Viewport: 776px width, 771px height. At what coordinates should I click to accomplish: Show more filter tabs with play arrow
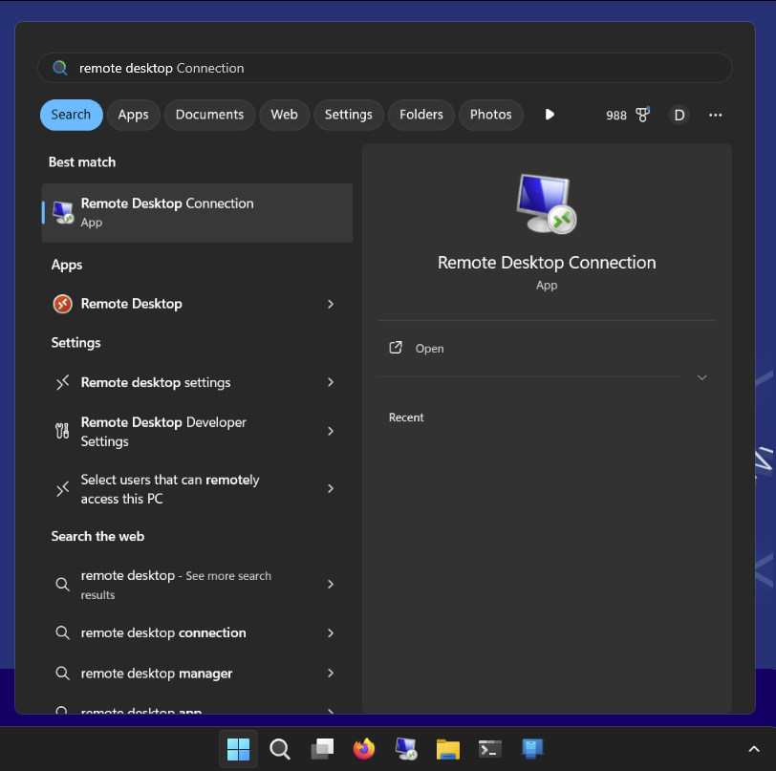tap(550, 115)
